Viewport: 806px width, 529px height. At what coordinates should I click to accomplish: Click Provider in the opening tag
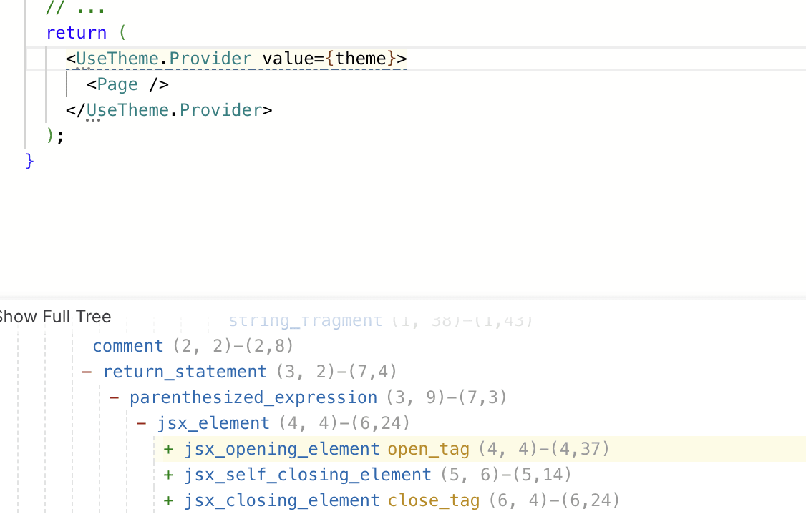(210, 59)
